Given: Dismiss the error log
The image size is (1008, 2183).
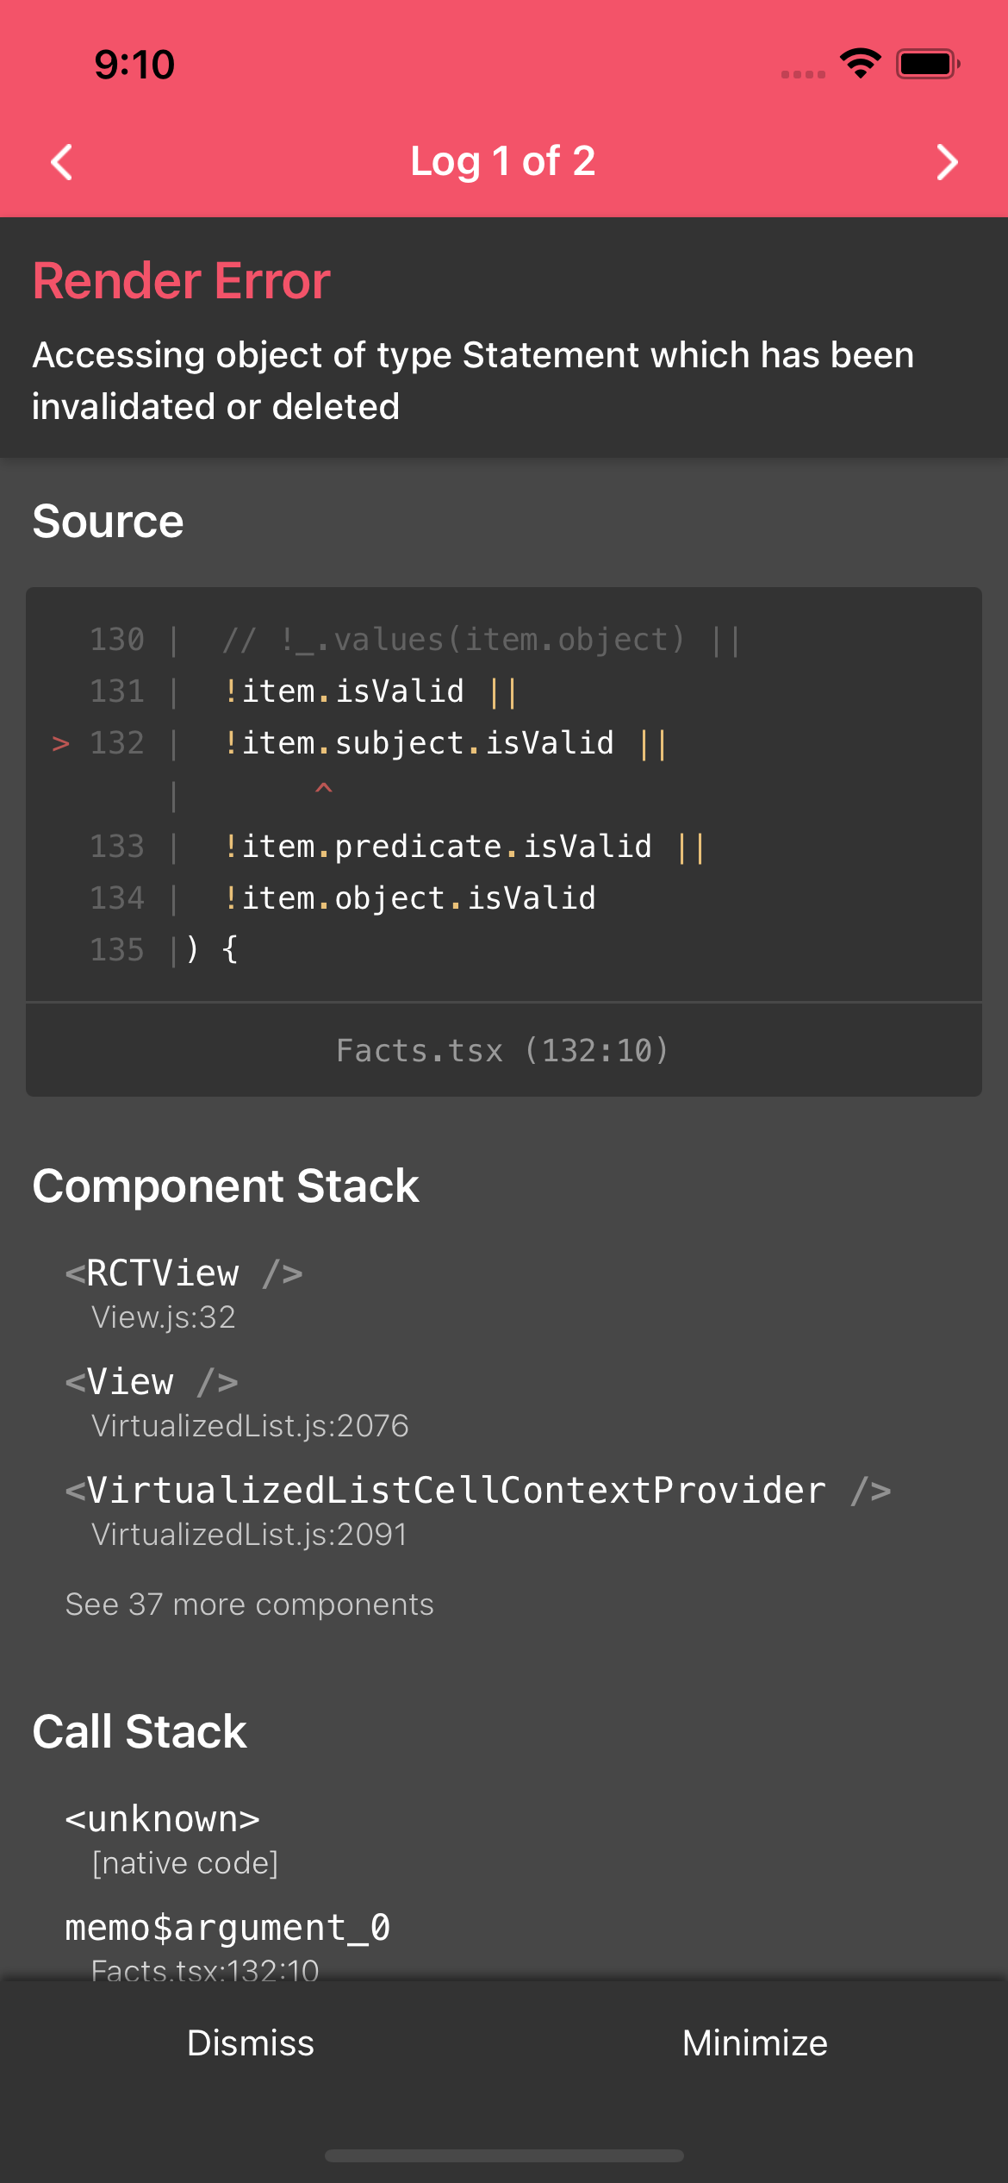Looking at the screenshot, I should [x=251, y=2042].
